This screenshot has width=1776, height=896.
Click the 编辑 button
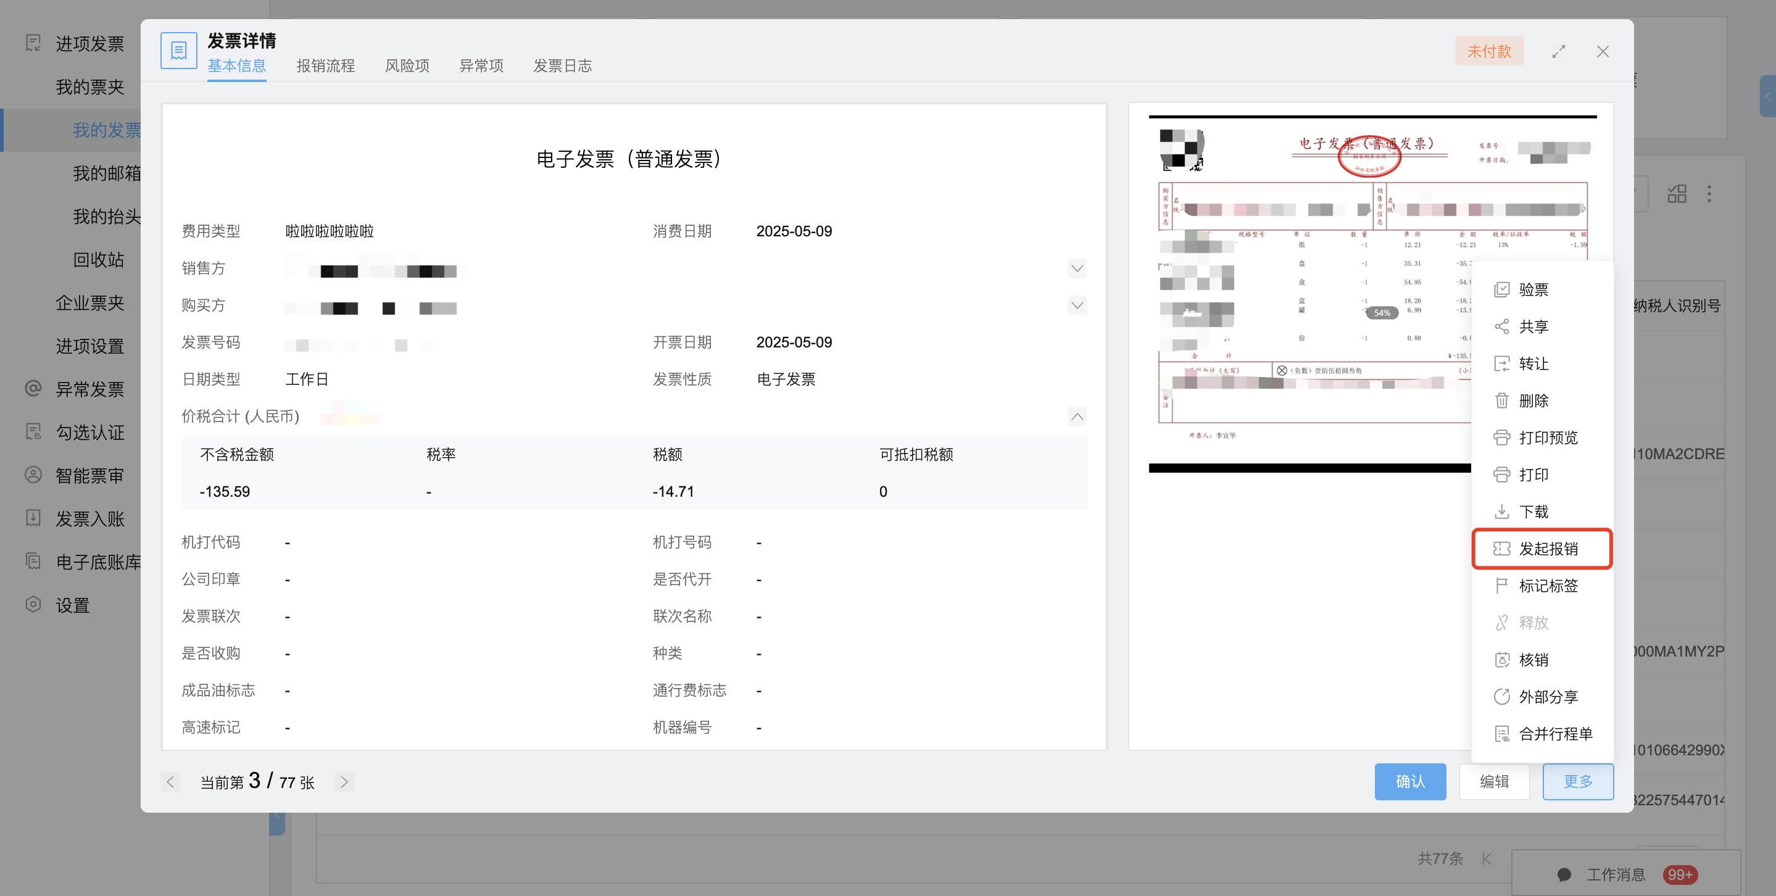tap(1494, 782)
